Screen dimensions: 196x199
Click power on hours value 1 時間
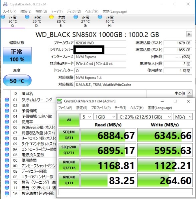pyautogui.click(x=178, y=71)
